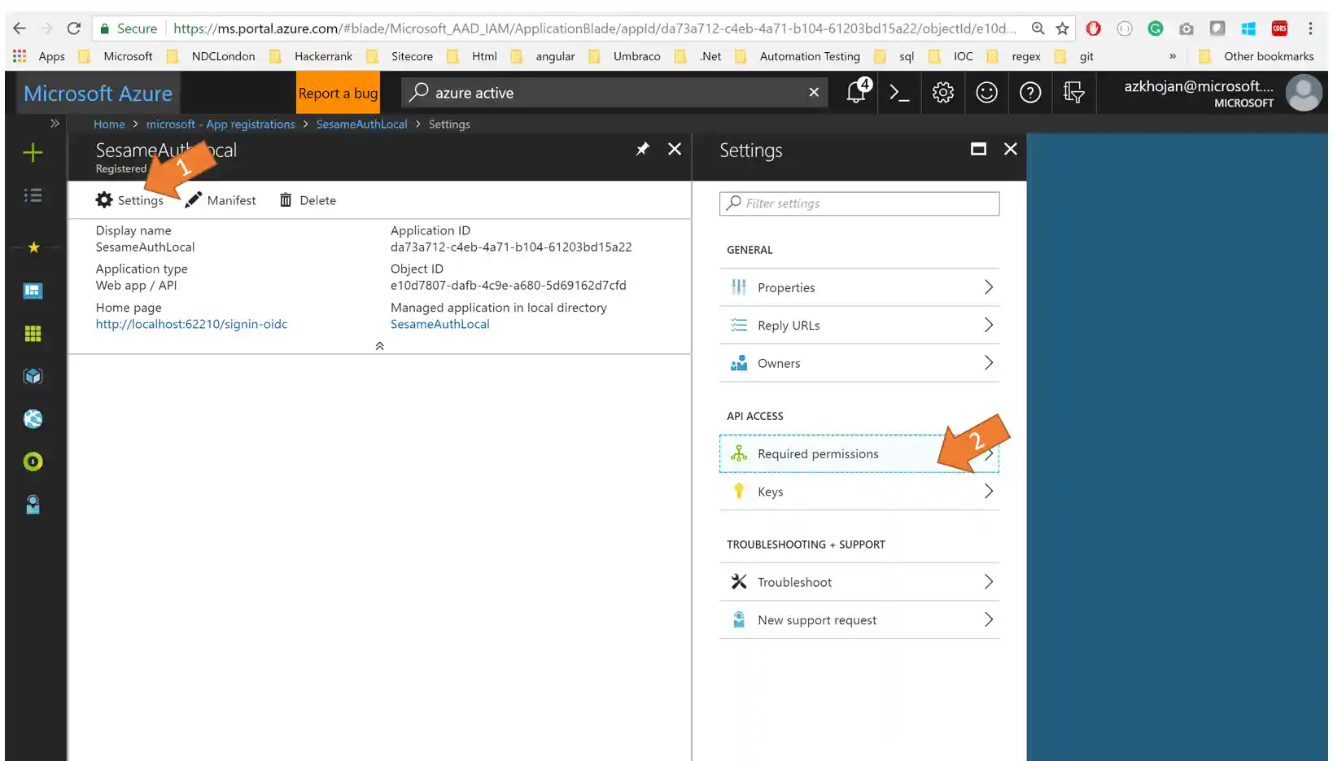The width and height of the screenshot is (1333, 761).
Task: Edit the app Manifest via the pencil icon
Action: pyautogui.click(x=220, y=200)
